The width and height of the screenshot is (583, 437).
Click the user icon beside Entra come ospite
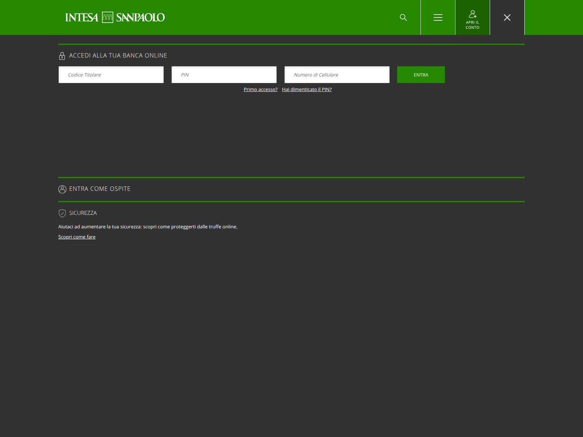(x=62, y=189)
